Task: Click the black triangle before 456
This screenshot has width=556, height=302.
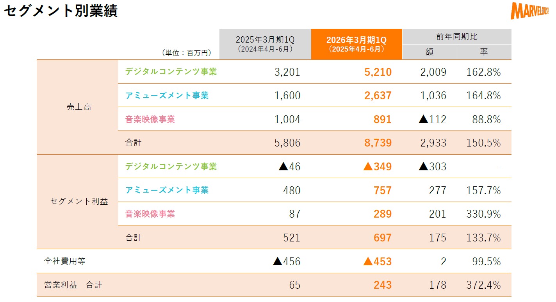Action: (x=278, y=261)
